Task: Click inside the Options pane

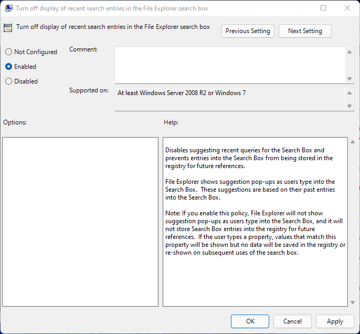Action: click(x=80, y=222)
